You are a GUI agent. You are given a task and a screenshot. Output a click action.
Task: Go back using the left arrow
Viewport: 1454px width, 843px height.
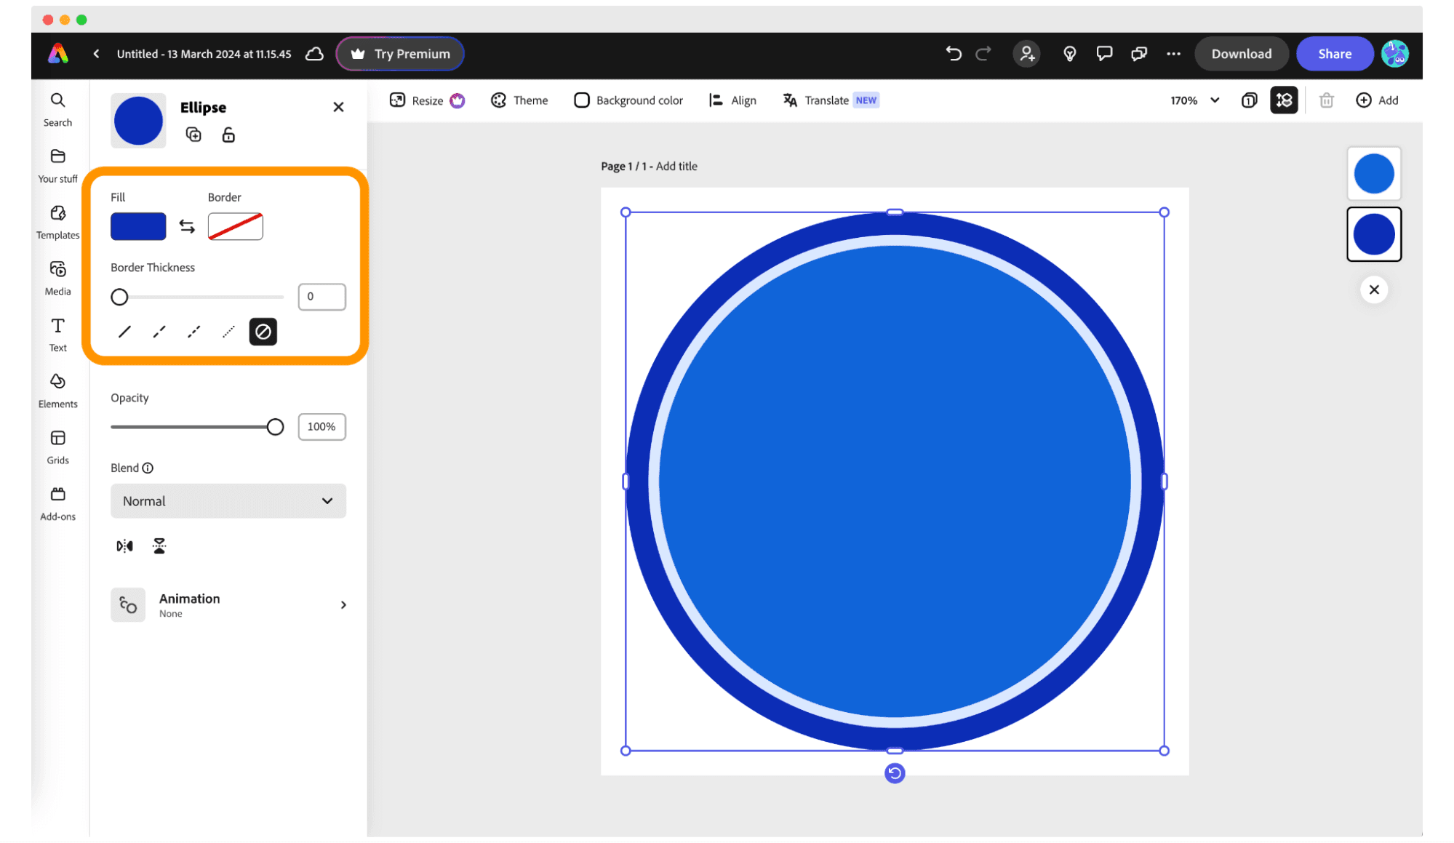[x=96, y=54]
